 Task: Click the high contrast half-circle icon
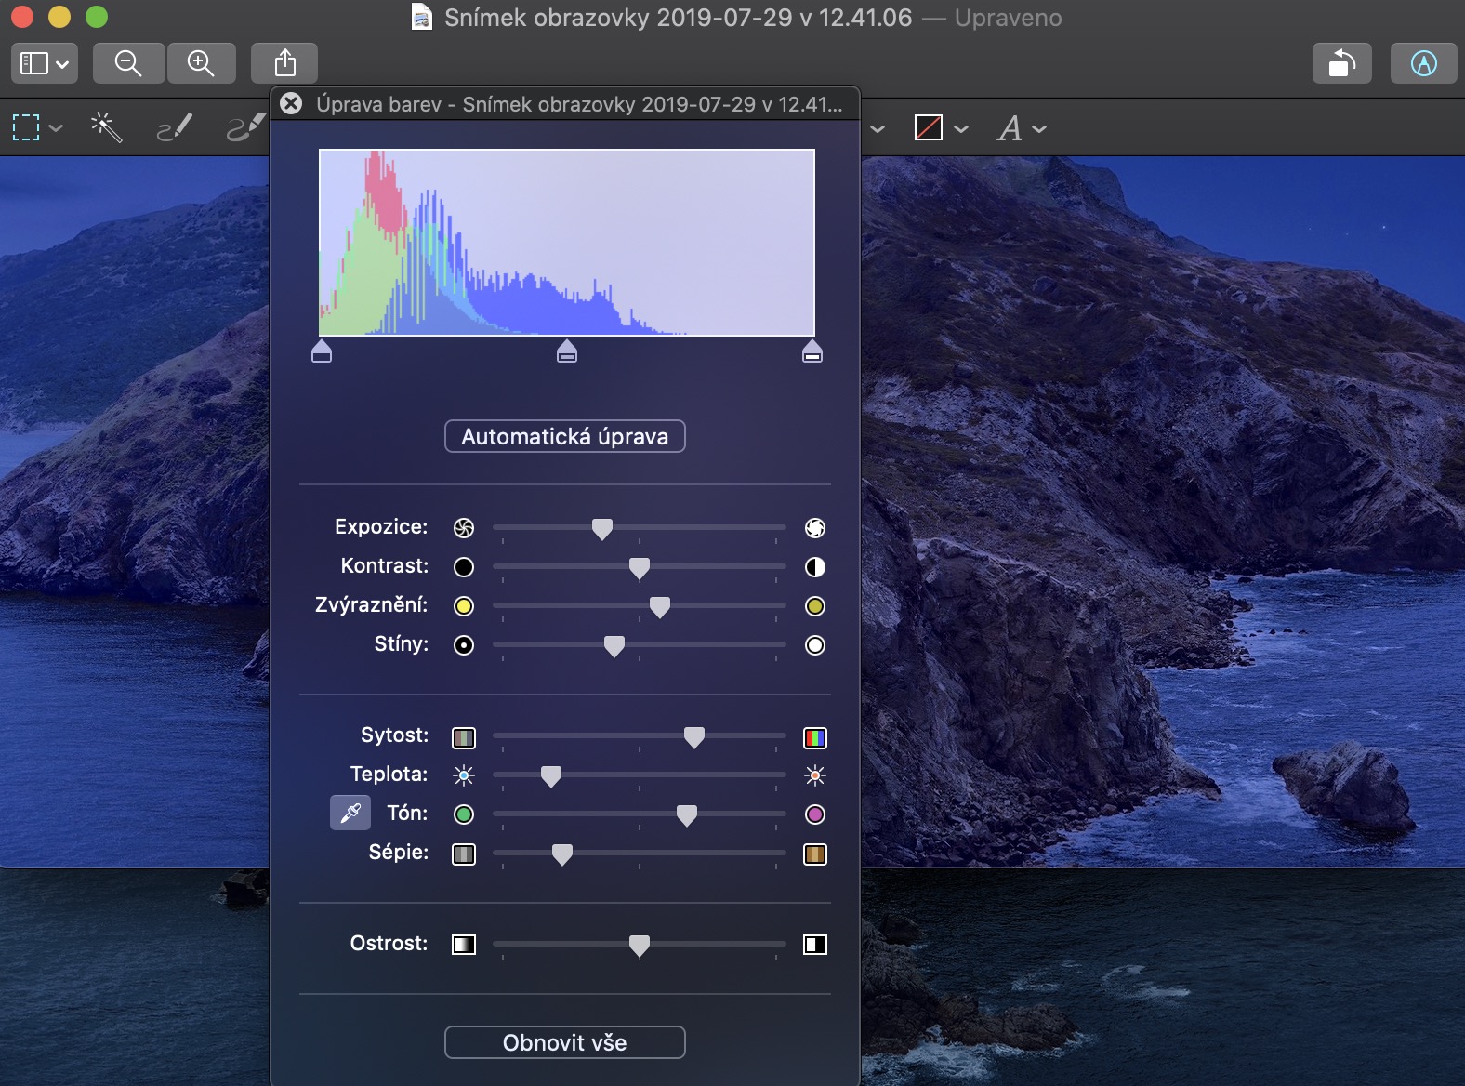(x=815, y=567)
